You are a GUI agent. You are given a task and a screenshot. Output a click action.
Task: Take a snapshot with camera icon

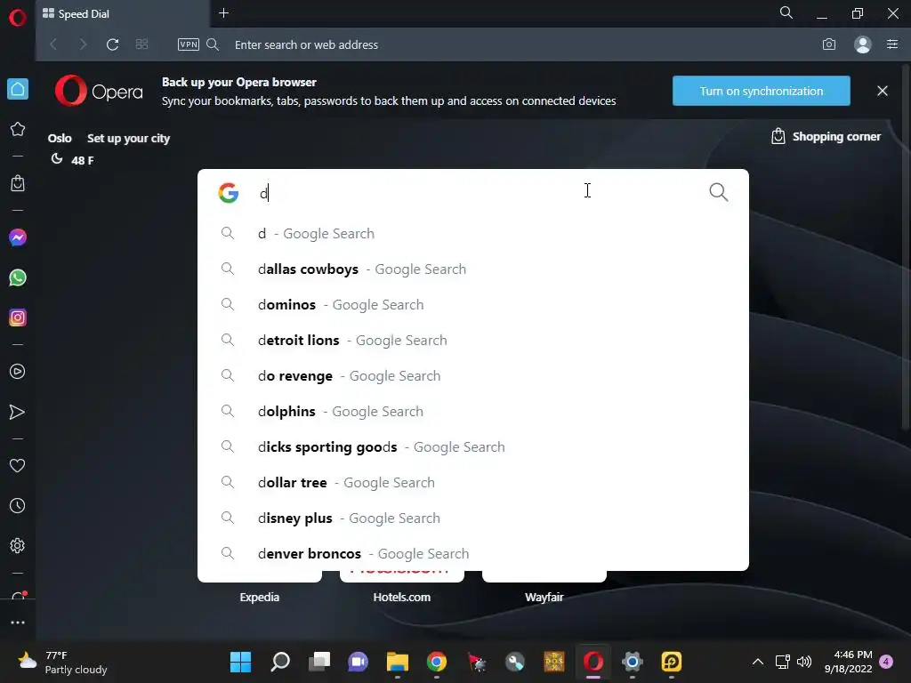[x=829, y=44]
